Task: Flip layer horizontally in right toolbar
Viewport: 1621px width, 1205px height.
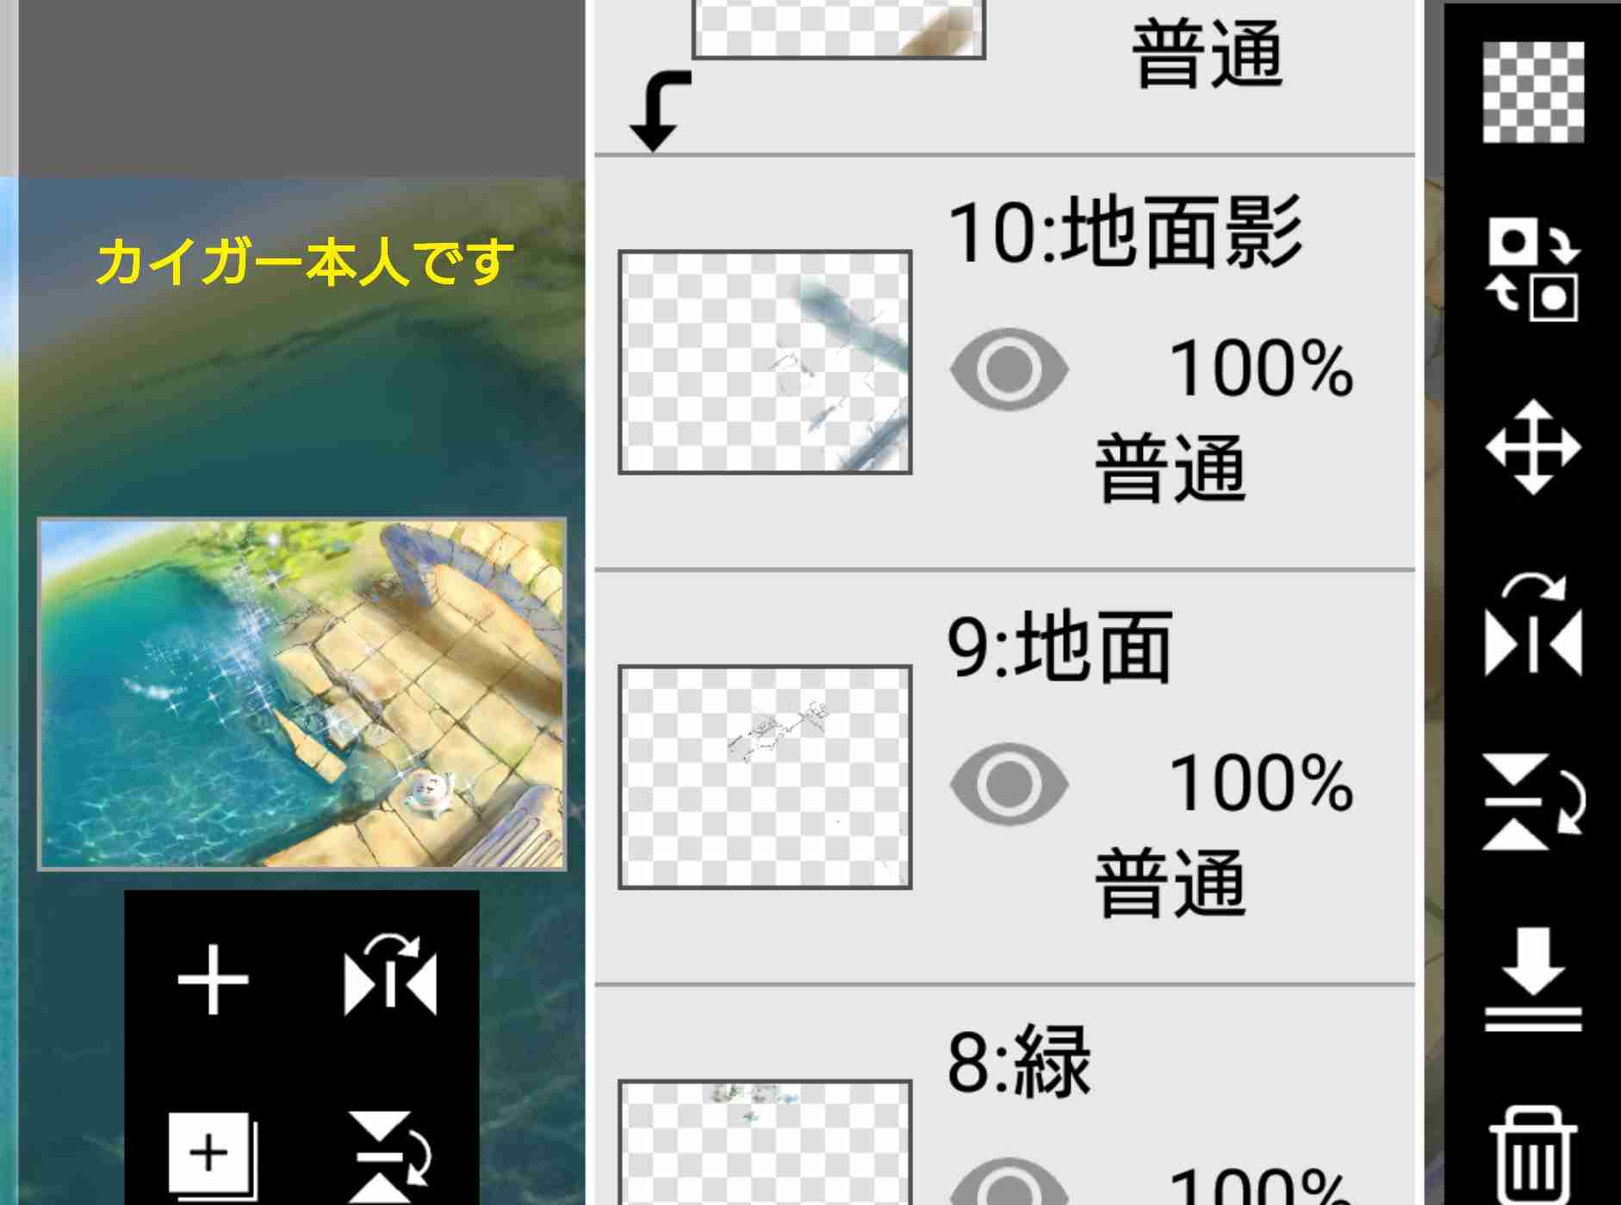Action: (1533, 624)
